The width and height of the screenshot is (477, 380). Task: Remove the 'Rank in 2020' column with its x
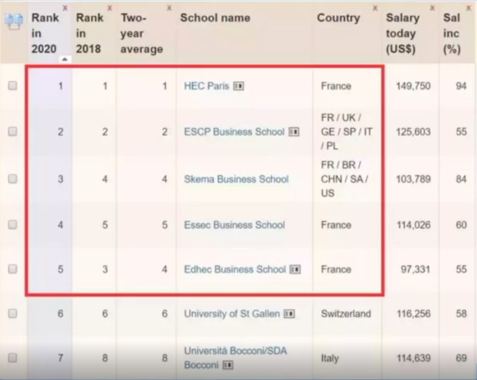(66, 8)
